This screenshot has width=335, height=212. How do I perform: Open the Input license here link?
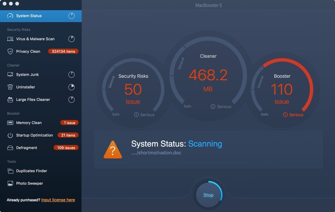pyautogui.click(x=58, y=200)
